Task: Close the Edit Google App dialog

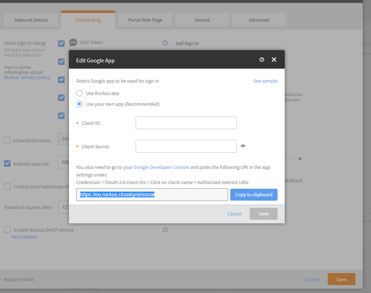Action: 274,60
